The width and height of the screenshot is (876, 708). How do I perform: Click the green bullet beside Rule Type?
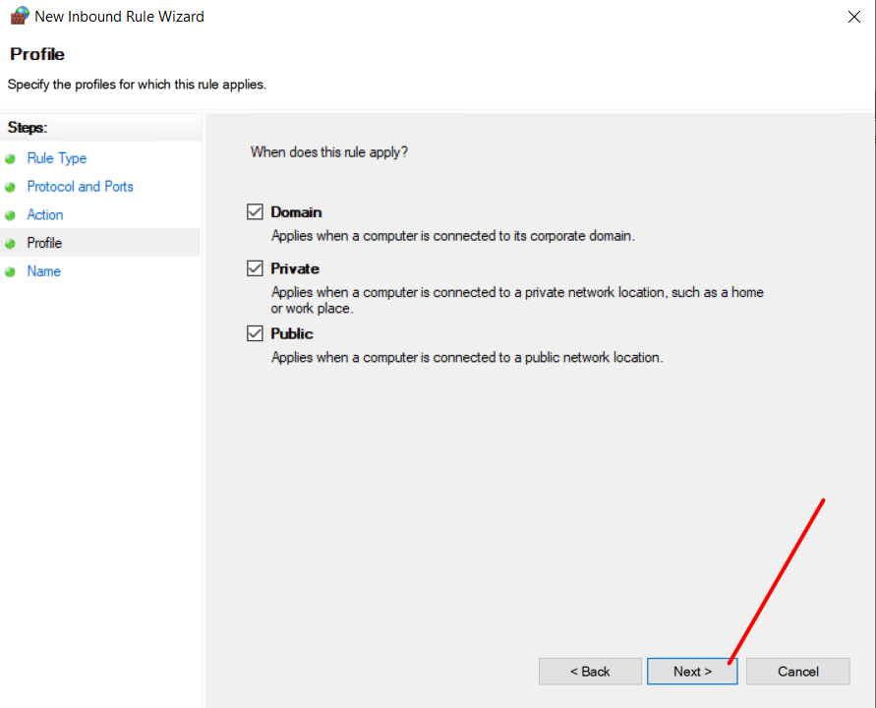[10, 159]
